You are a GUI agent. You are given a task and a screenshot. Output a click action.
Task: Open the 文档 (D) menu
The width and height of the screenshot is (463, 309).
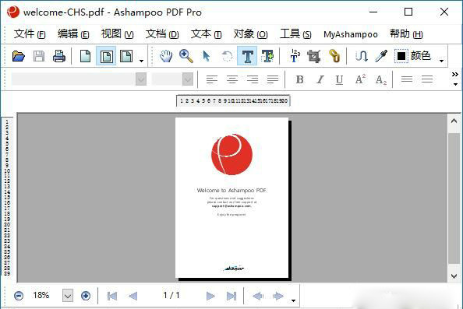pos(162,34)
